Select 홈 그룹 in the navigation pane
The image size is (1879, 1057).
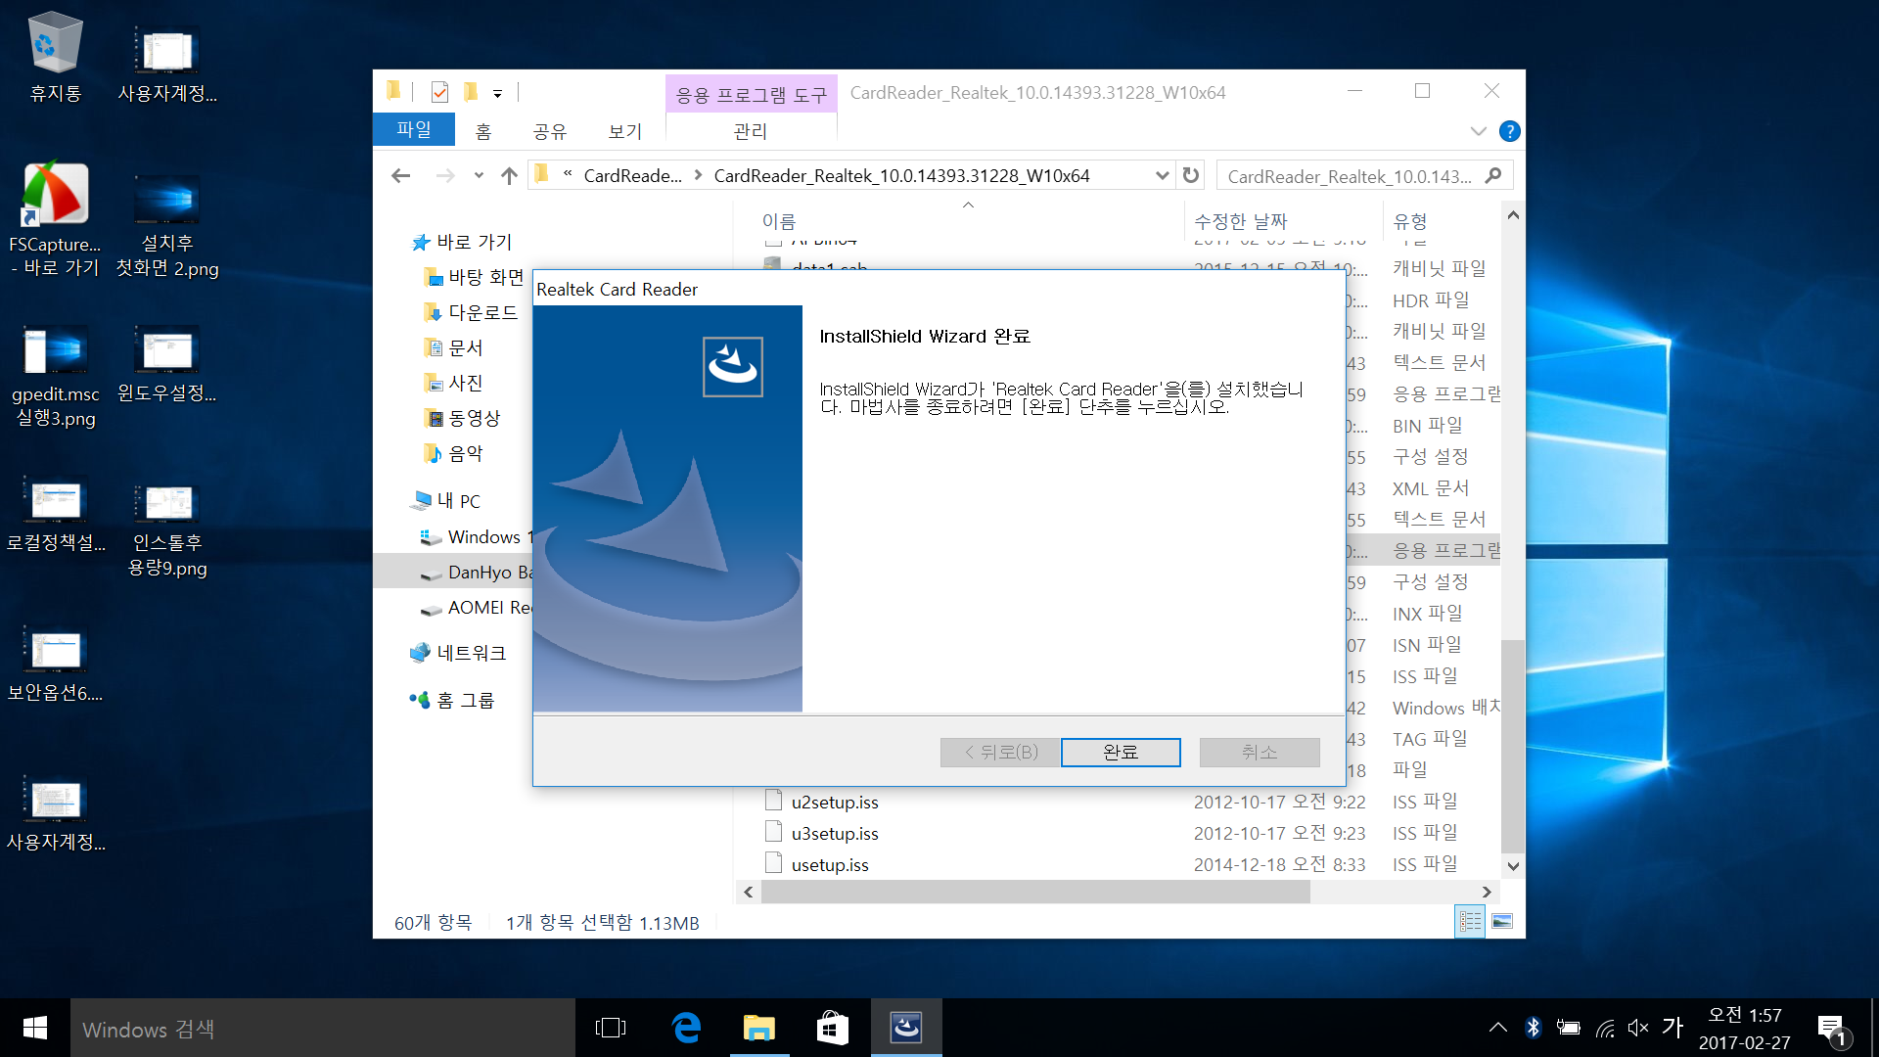coord(453,700)
